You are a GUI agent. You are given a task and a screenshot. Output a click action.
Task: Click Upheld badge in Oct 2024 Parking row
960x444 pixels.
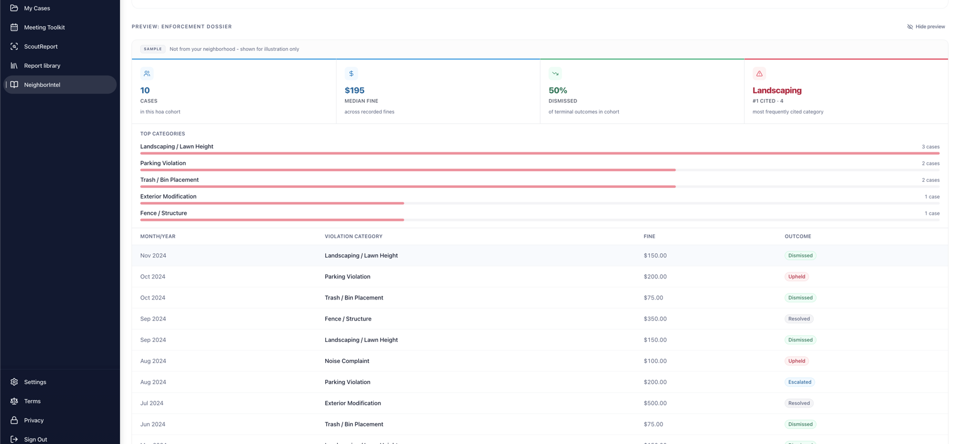(797, 277)
